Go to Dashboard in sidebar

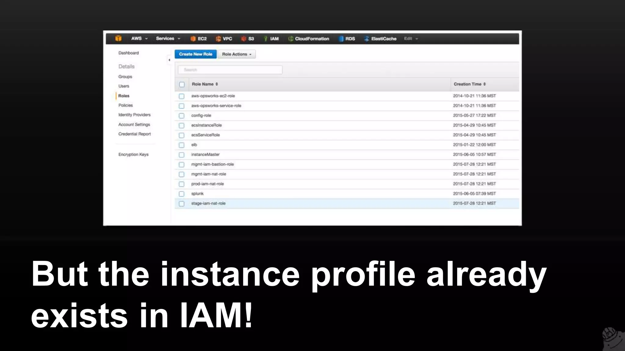(x=128, y=53)
